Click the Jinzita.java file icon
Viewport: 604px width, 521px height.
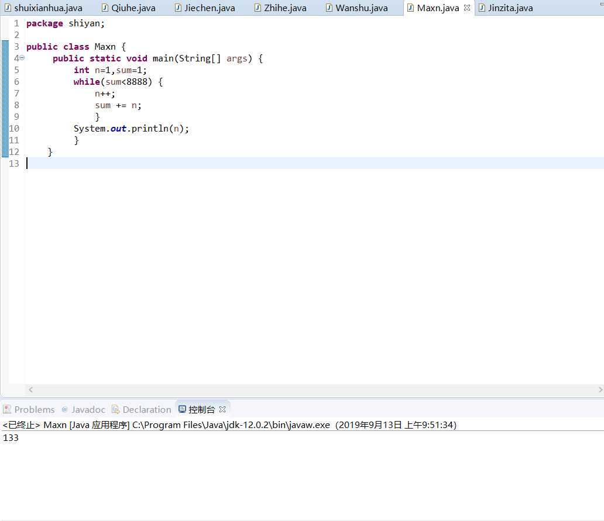click(482, 8)
